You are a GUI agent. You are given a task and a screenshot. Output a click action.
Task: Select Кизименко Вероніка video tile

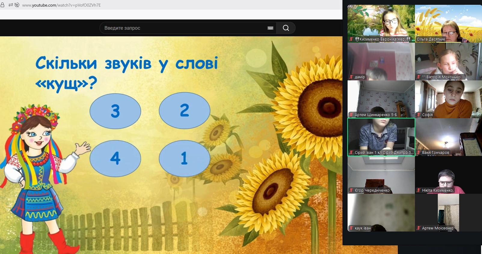pos(381,23)
